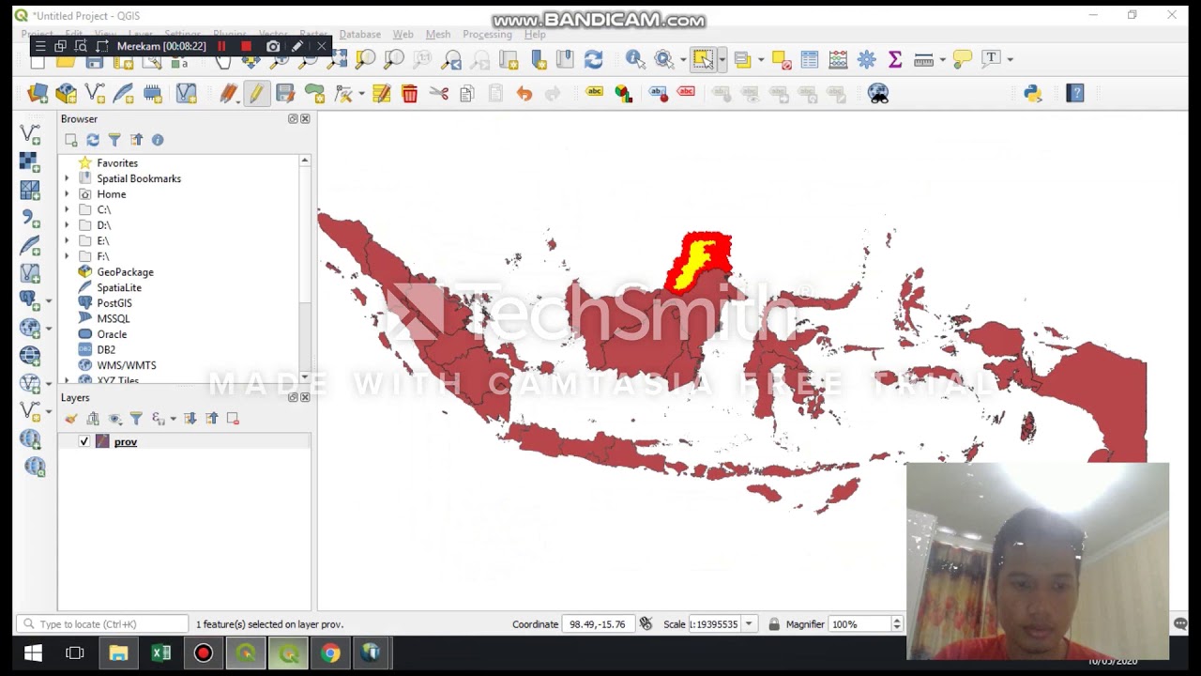The height and width of the screenshot is (676, 1201).
Task: Filter the Browser panel
Action: [114, 140]
